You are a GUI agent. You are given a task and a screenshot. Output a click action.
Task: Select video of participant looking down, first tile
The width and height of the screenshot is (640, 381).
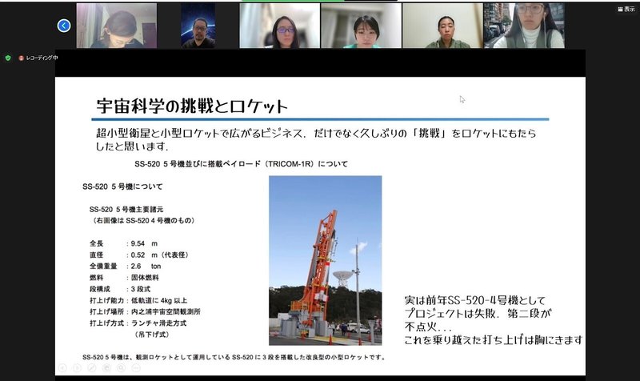[117, 26]
